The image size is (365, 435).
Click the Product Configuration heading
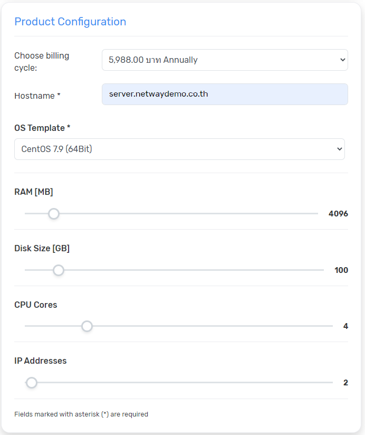[70, 22]
